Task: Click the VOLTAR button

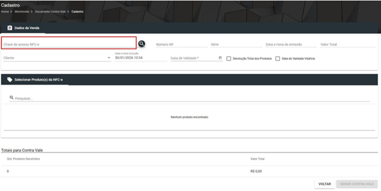Action: [325, 184]
